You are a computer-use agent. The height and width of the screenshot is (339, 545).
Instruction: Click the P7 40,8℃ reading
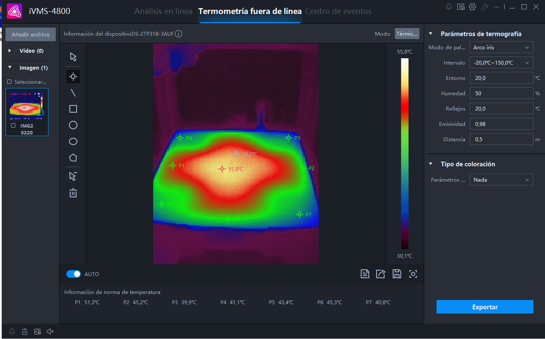coord(378,302)
